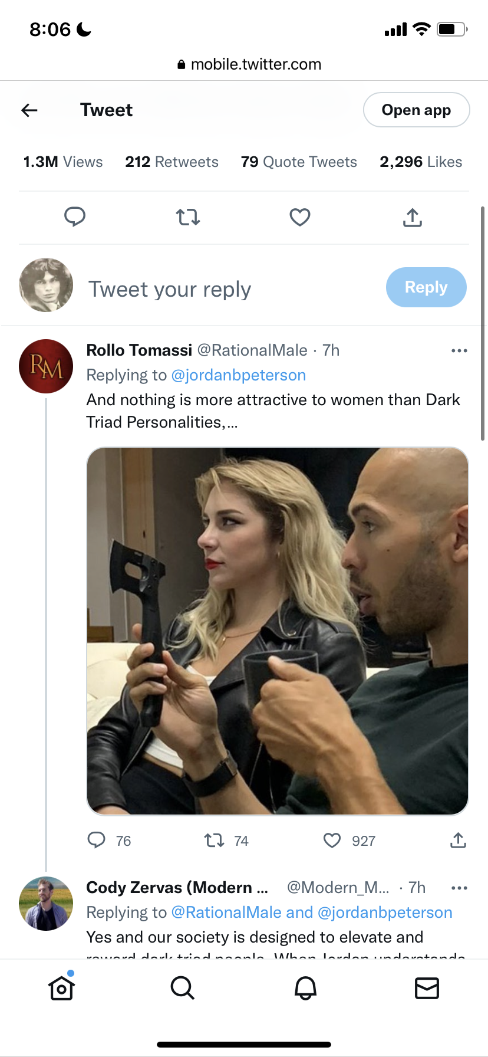Open the tweet photo with the hatchet
The height and width of the screenshot is (1057, 488).
278,631
